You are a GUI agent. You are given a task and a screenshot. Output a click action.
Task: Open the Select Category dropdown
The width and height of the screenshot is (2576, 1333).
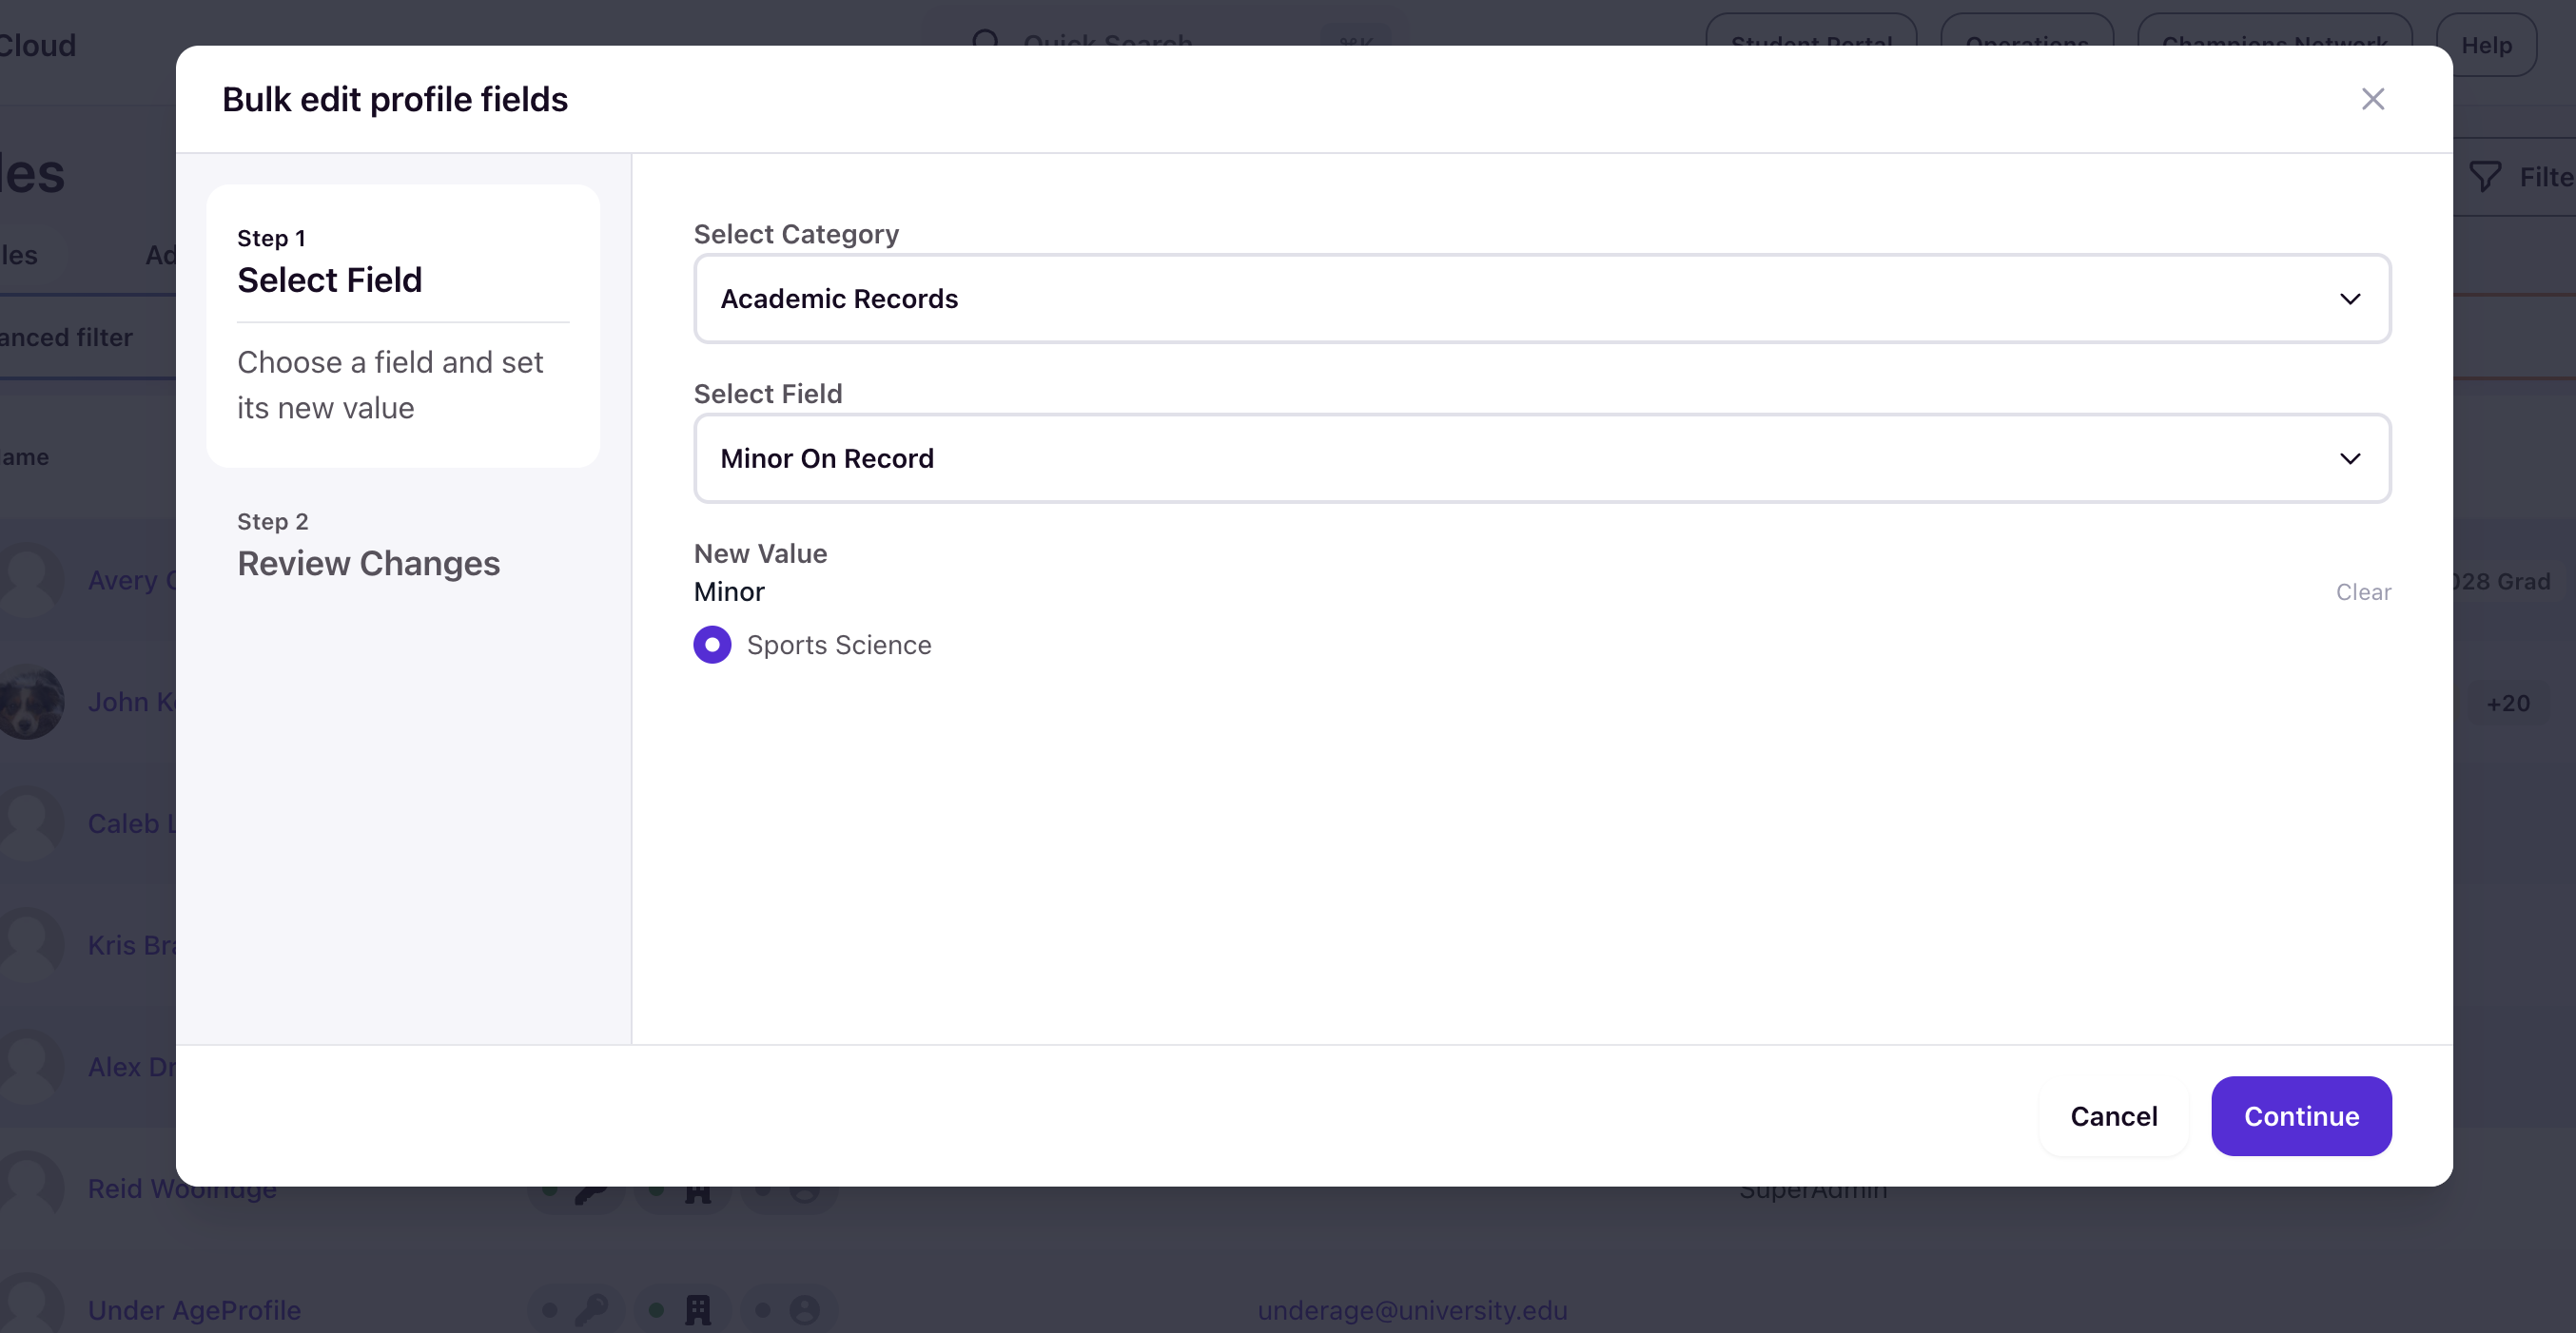1542,299
